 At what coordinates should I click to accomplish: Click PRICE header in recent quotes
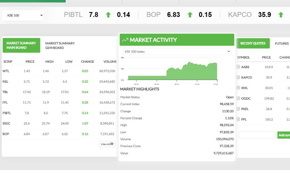click(x=266, y=58)
